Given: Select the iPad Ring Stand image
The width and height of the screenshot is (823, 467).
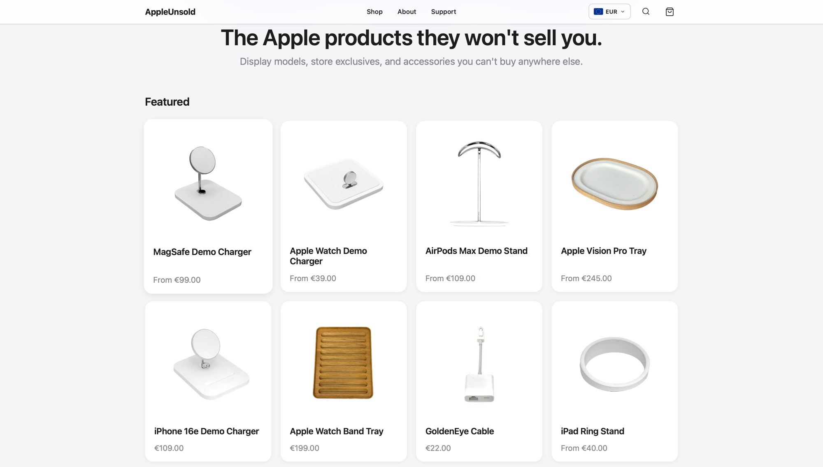Looking at the screenshot, I should coord(614,364).
